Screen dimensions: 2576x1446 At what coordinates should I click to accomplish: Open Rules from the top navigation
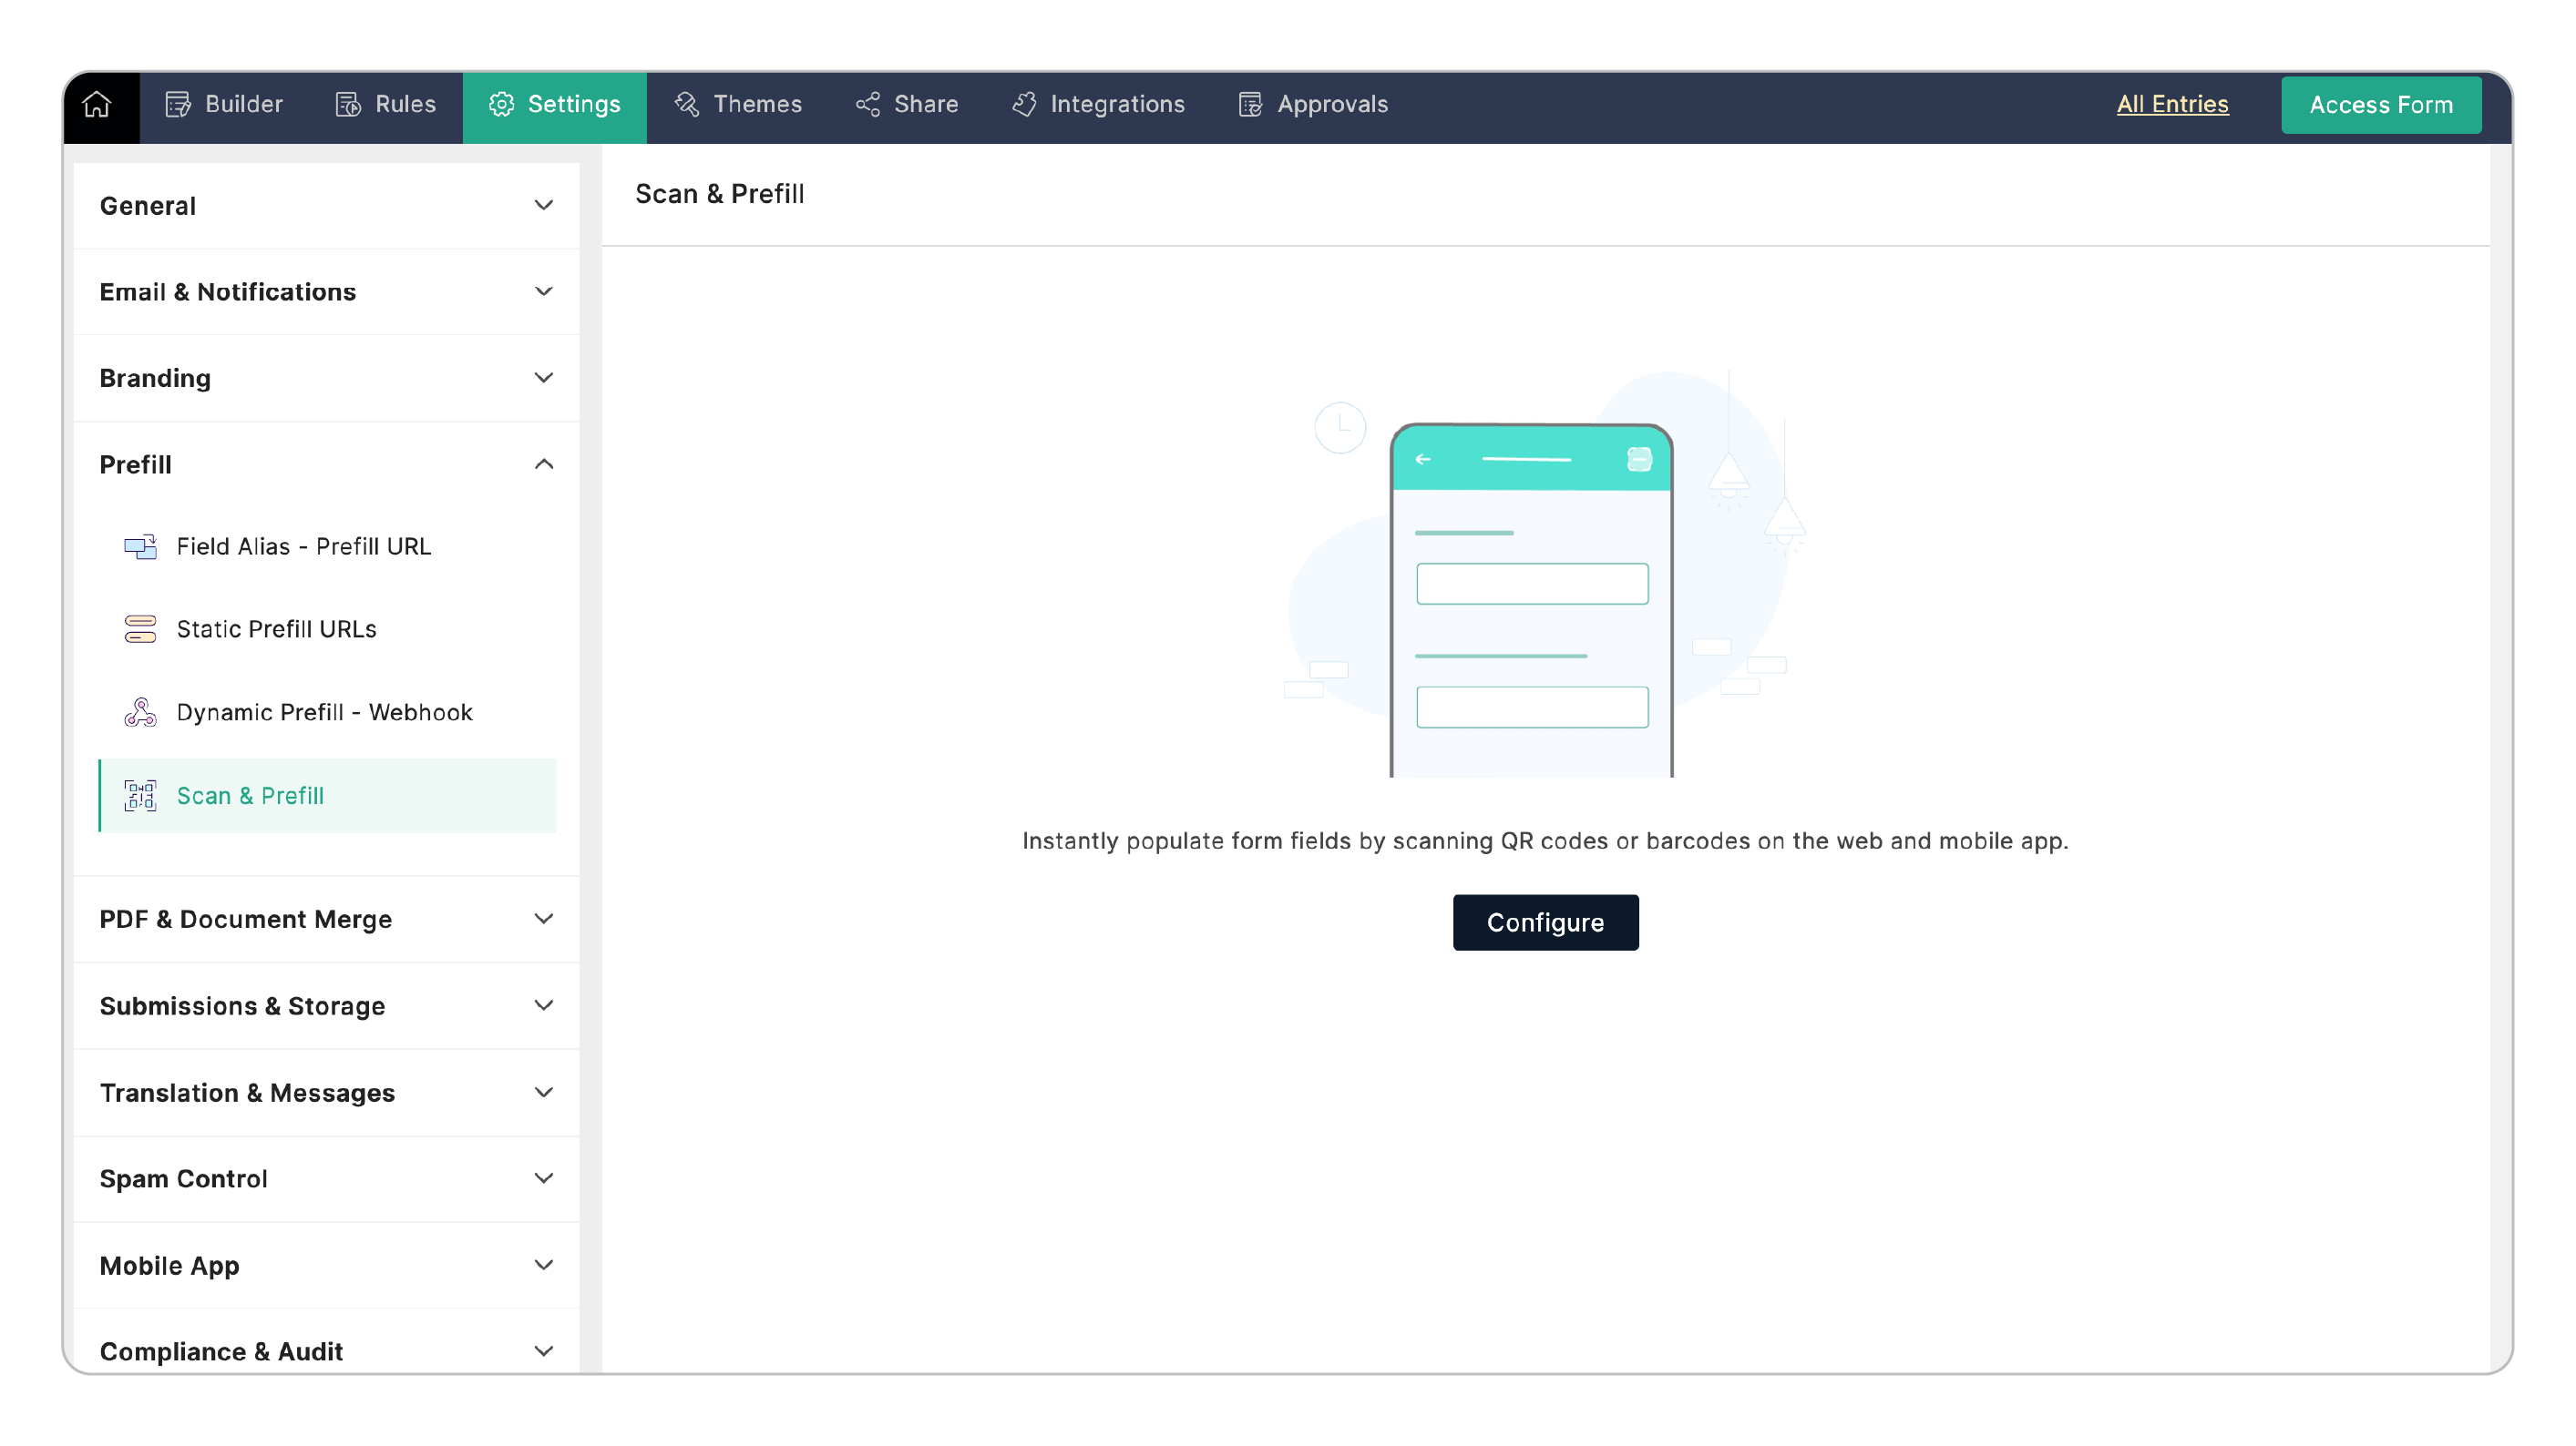[348, 104]
